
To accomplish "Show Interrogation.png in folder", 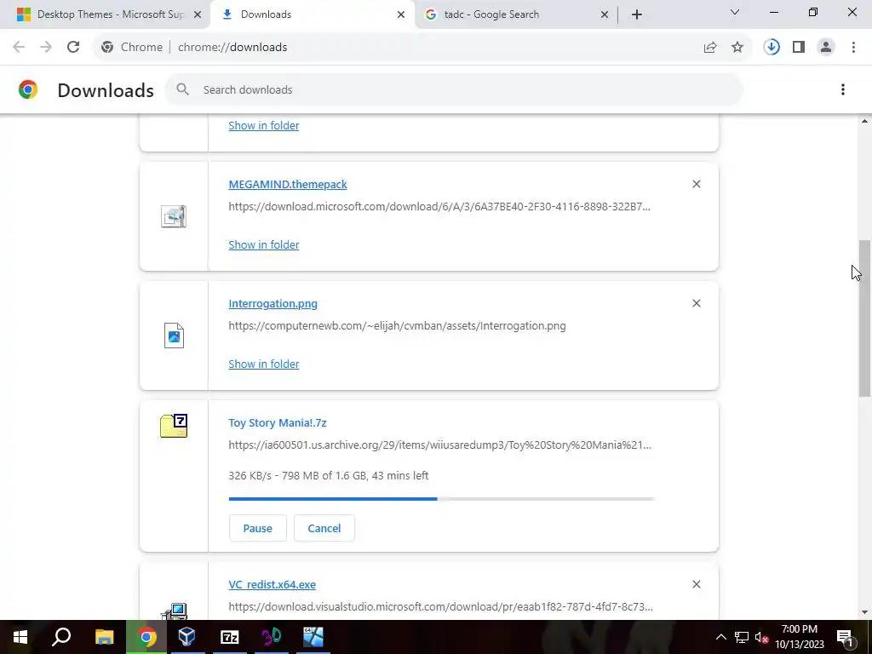I will [264, 364].
